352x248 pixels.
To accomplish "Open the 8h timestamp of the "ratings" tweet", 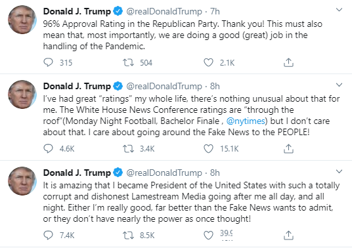I will (215, 86).
